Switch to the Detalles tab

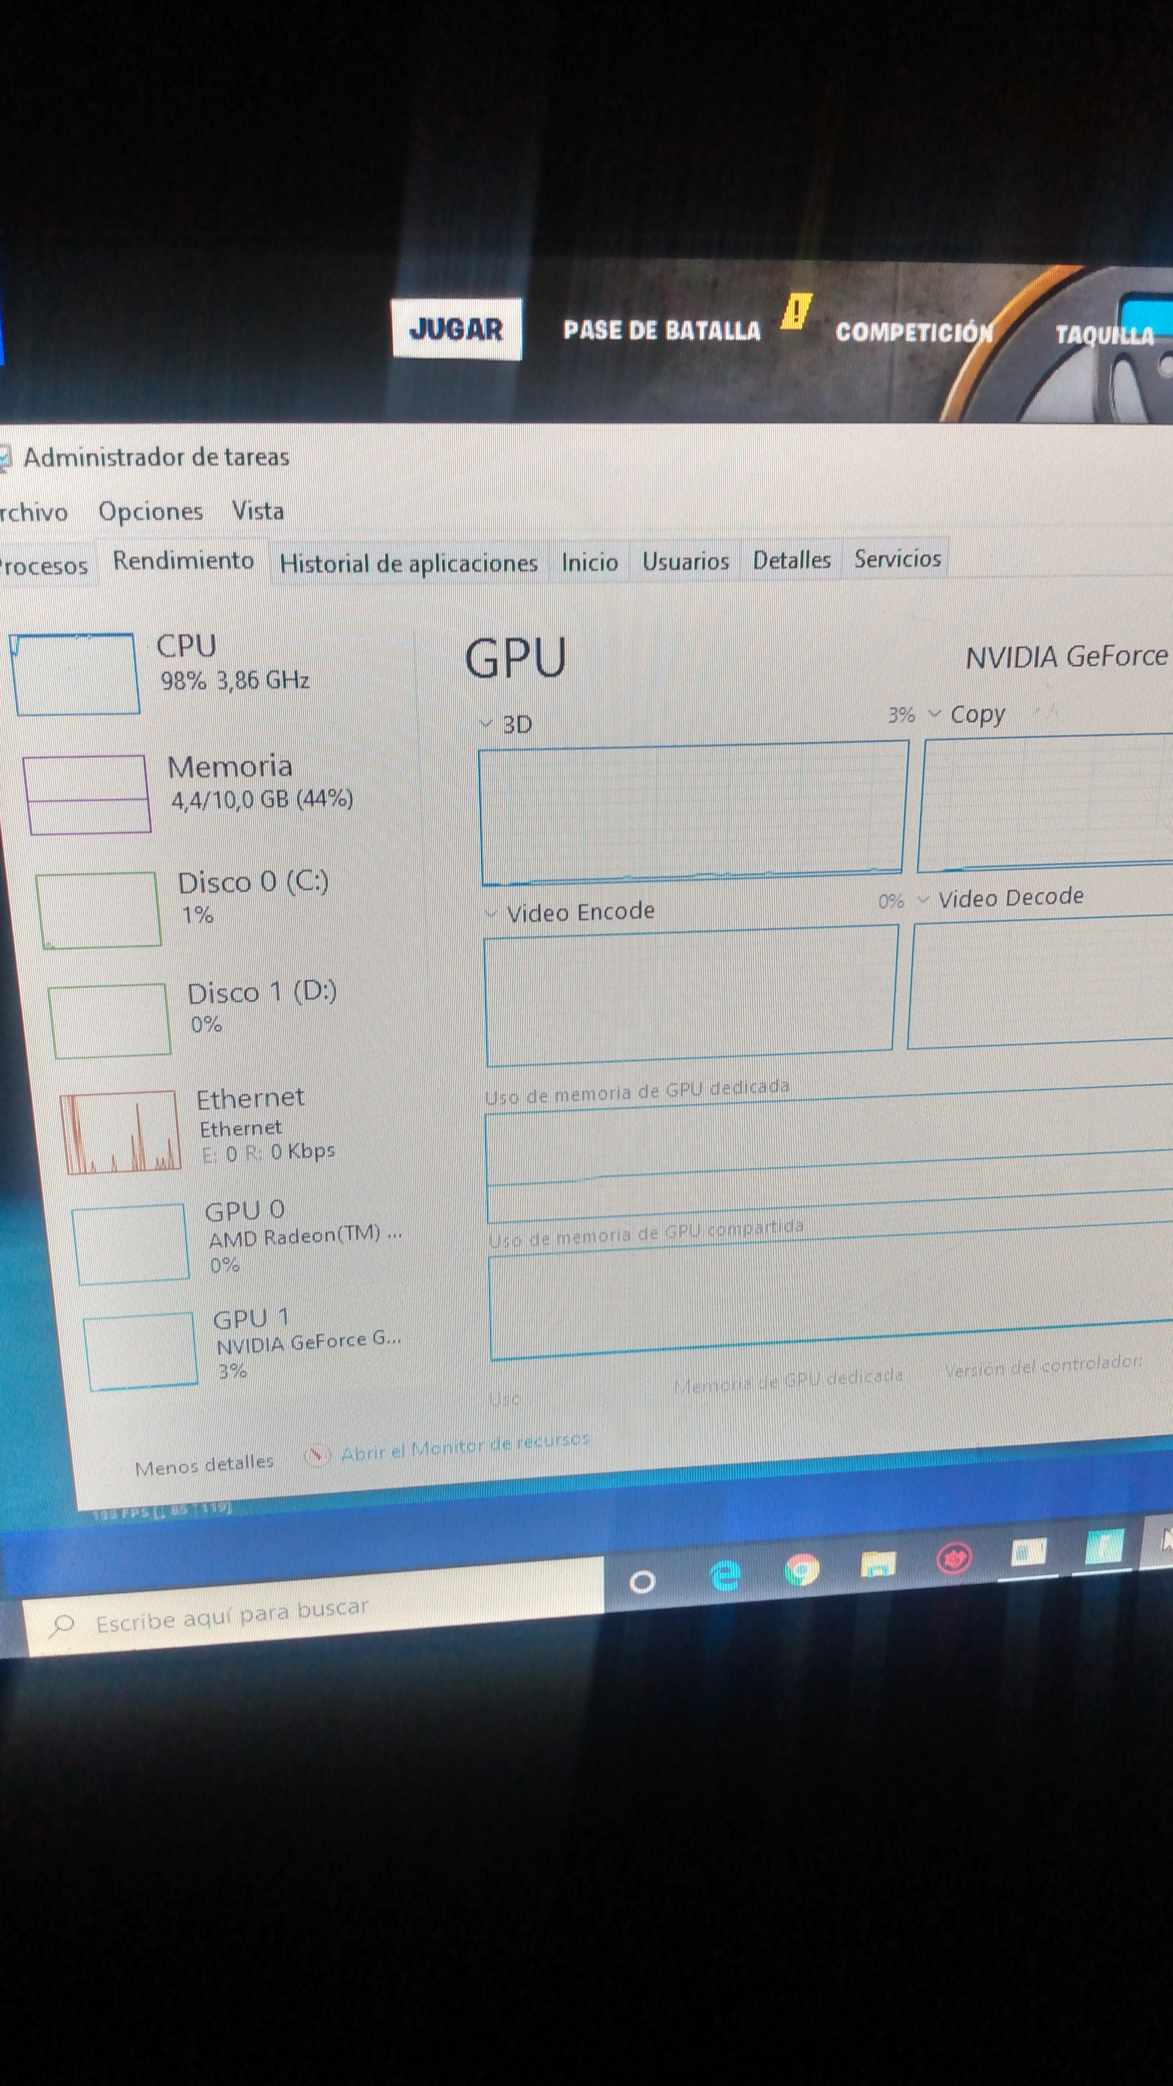coord(792,560)
